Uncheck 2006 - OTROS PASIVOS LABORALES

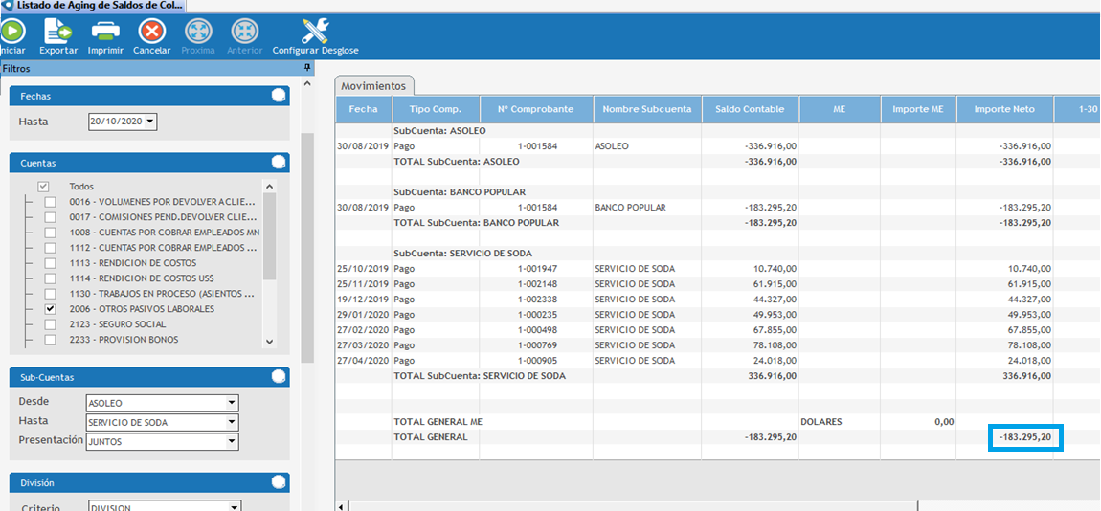(50, 309)
